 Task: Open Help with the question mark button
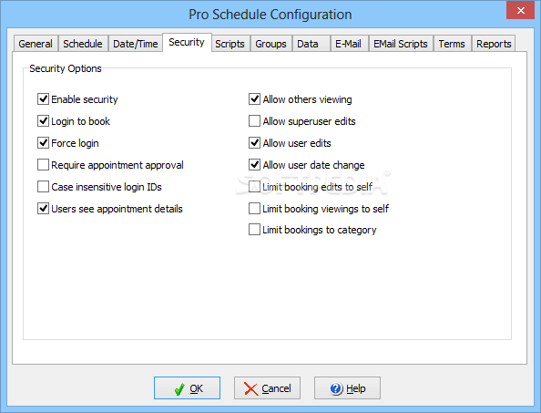347,388
